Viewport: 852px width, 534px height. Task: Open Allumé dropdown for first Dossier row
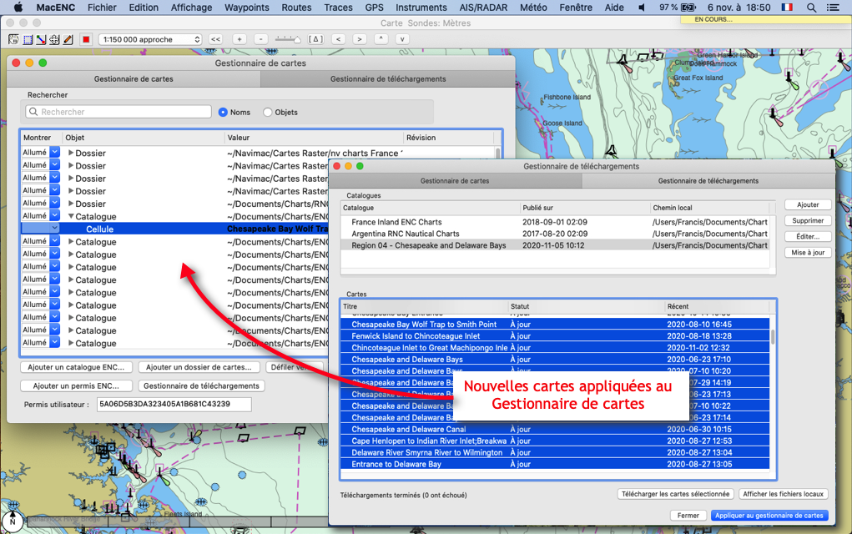pyautogui.click(x=55, y=153)
